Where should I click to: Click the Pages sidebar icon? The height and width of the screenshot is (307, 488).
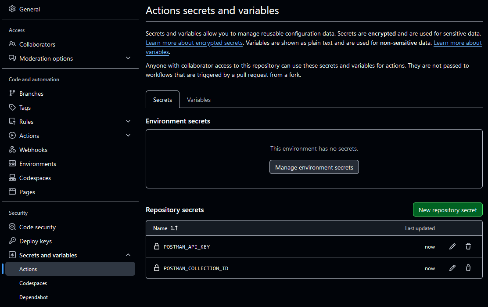(12, 191)
